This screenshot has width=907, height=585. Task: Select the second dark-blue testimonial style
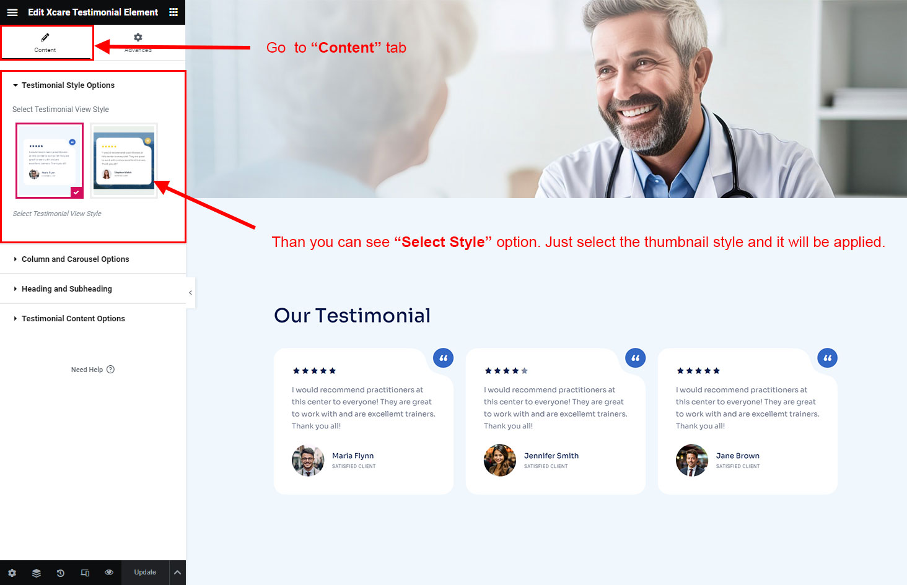tap(124, 160)
